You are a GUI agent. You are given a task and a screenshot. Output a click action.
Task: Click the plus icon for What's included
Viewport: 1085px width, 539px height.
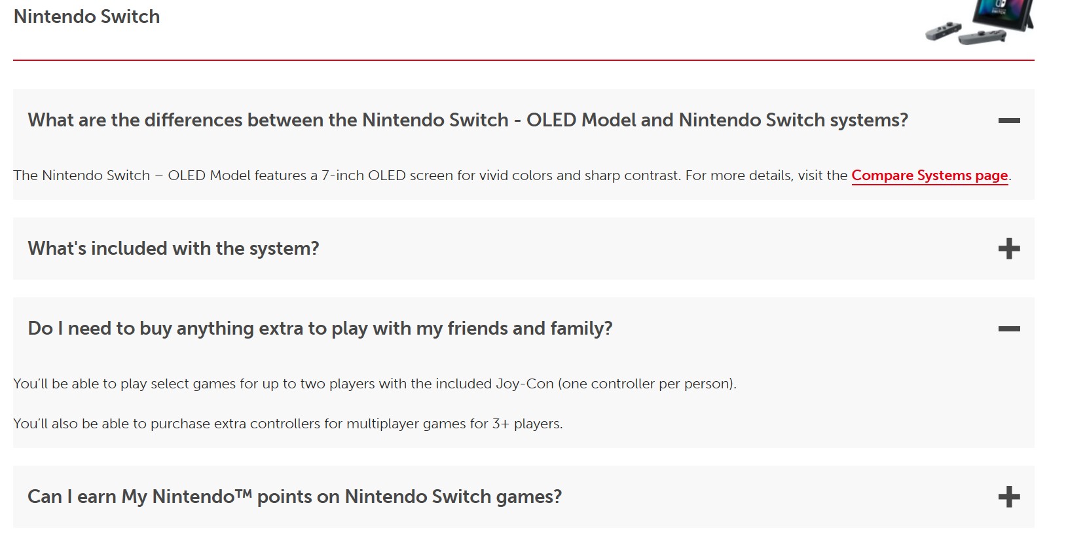pos(1008,249)
